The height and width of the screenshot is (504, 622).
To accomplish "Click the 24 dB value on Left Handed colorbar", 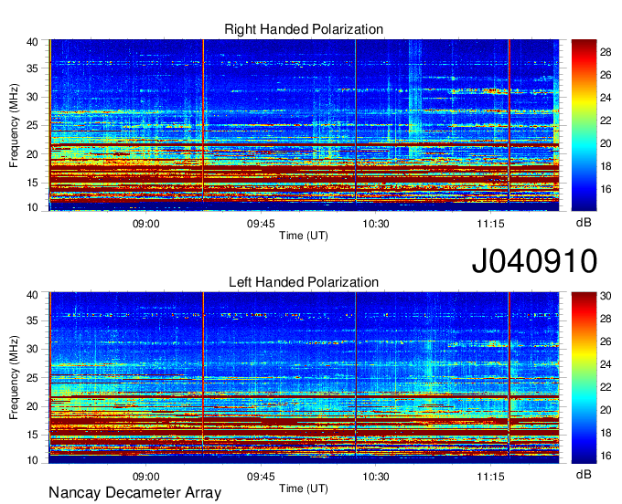I will coord(606,364).
